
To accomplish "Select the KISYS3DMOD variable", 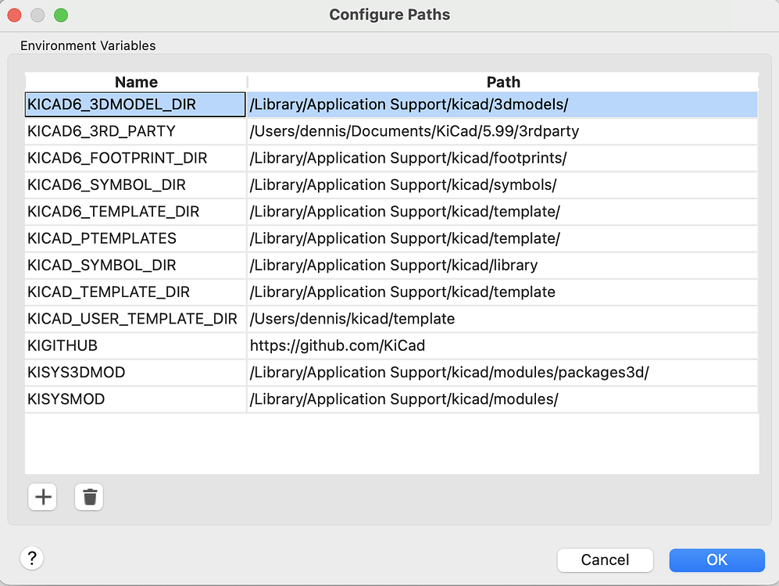I will coord(134,372).
